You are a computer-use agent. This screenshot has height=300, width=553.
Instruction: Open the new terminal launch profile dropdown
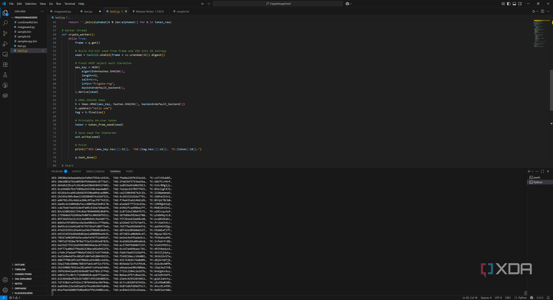tap(532, 171)
